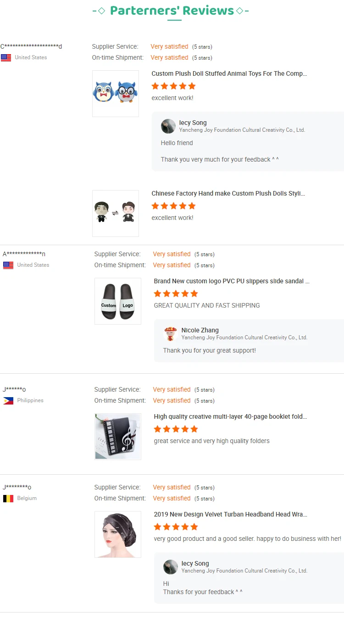
Task: Click the Nicole Zhang reviewer name
Action: point(200,330)
